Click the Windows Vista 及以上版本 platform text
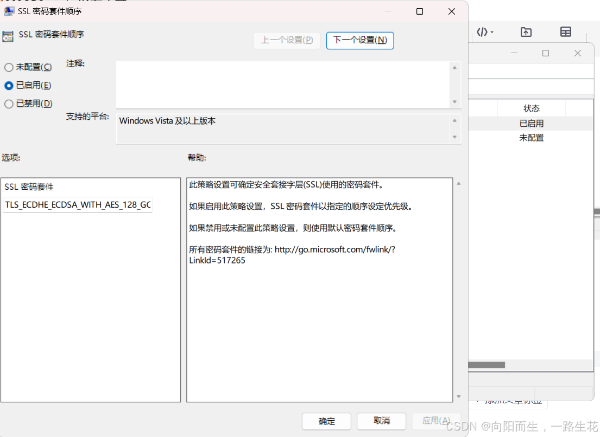 [167, 121]
